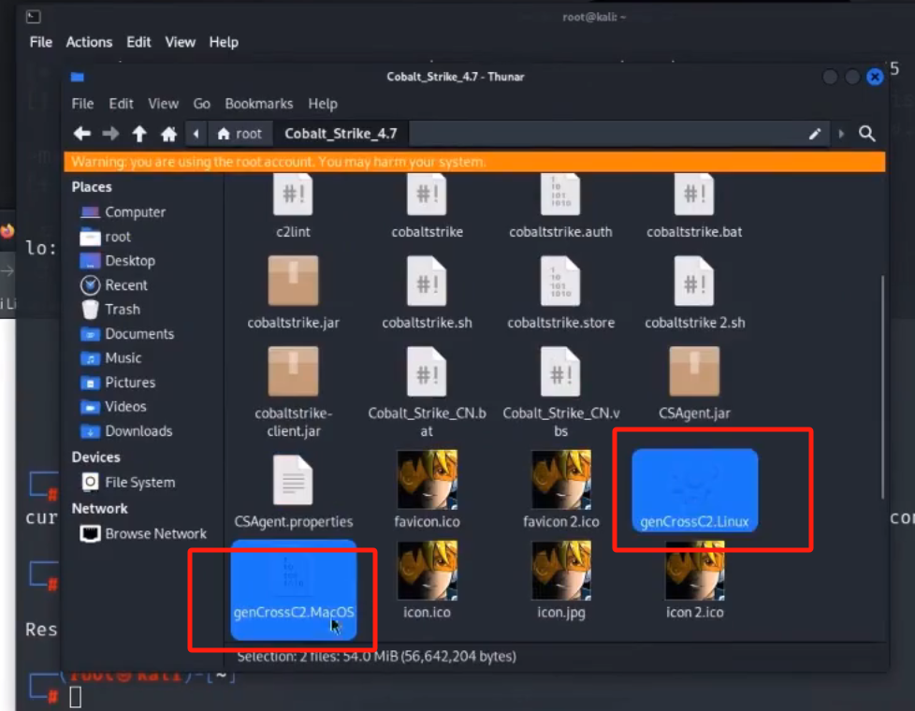Image resolution: width=915 pixels, height=711 pixels.
Task: Go back using the back arrow in Thunar
Action: pos(82,134)
